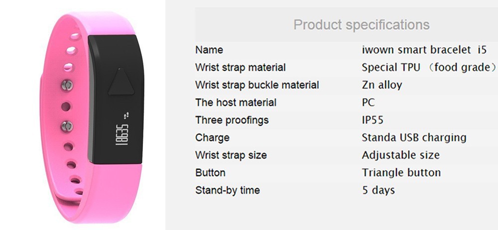The width and height of the screenshot is (498, 230).
Task: Click the "Special TPU (food grade)" value
Action: tap(429, 67)
